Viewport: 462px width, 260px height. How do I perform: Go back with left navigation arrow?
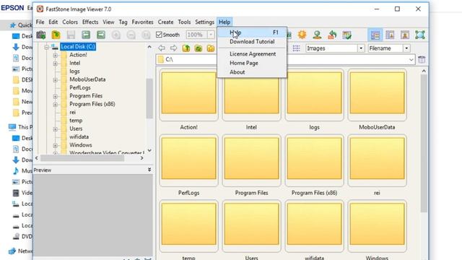tap(162, 48)
